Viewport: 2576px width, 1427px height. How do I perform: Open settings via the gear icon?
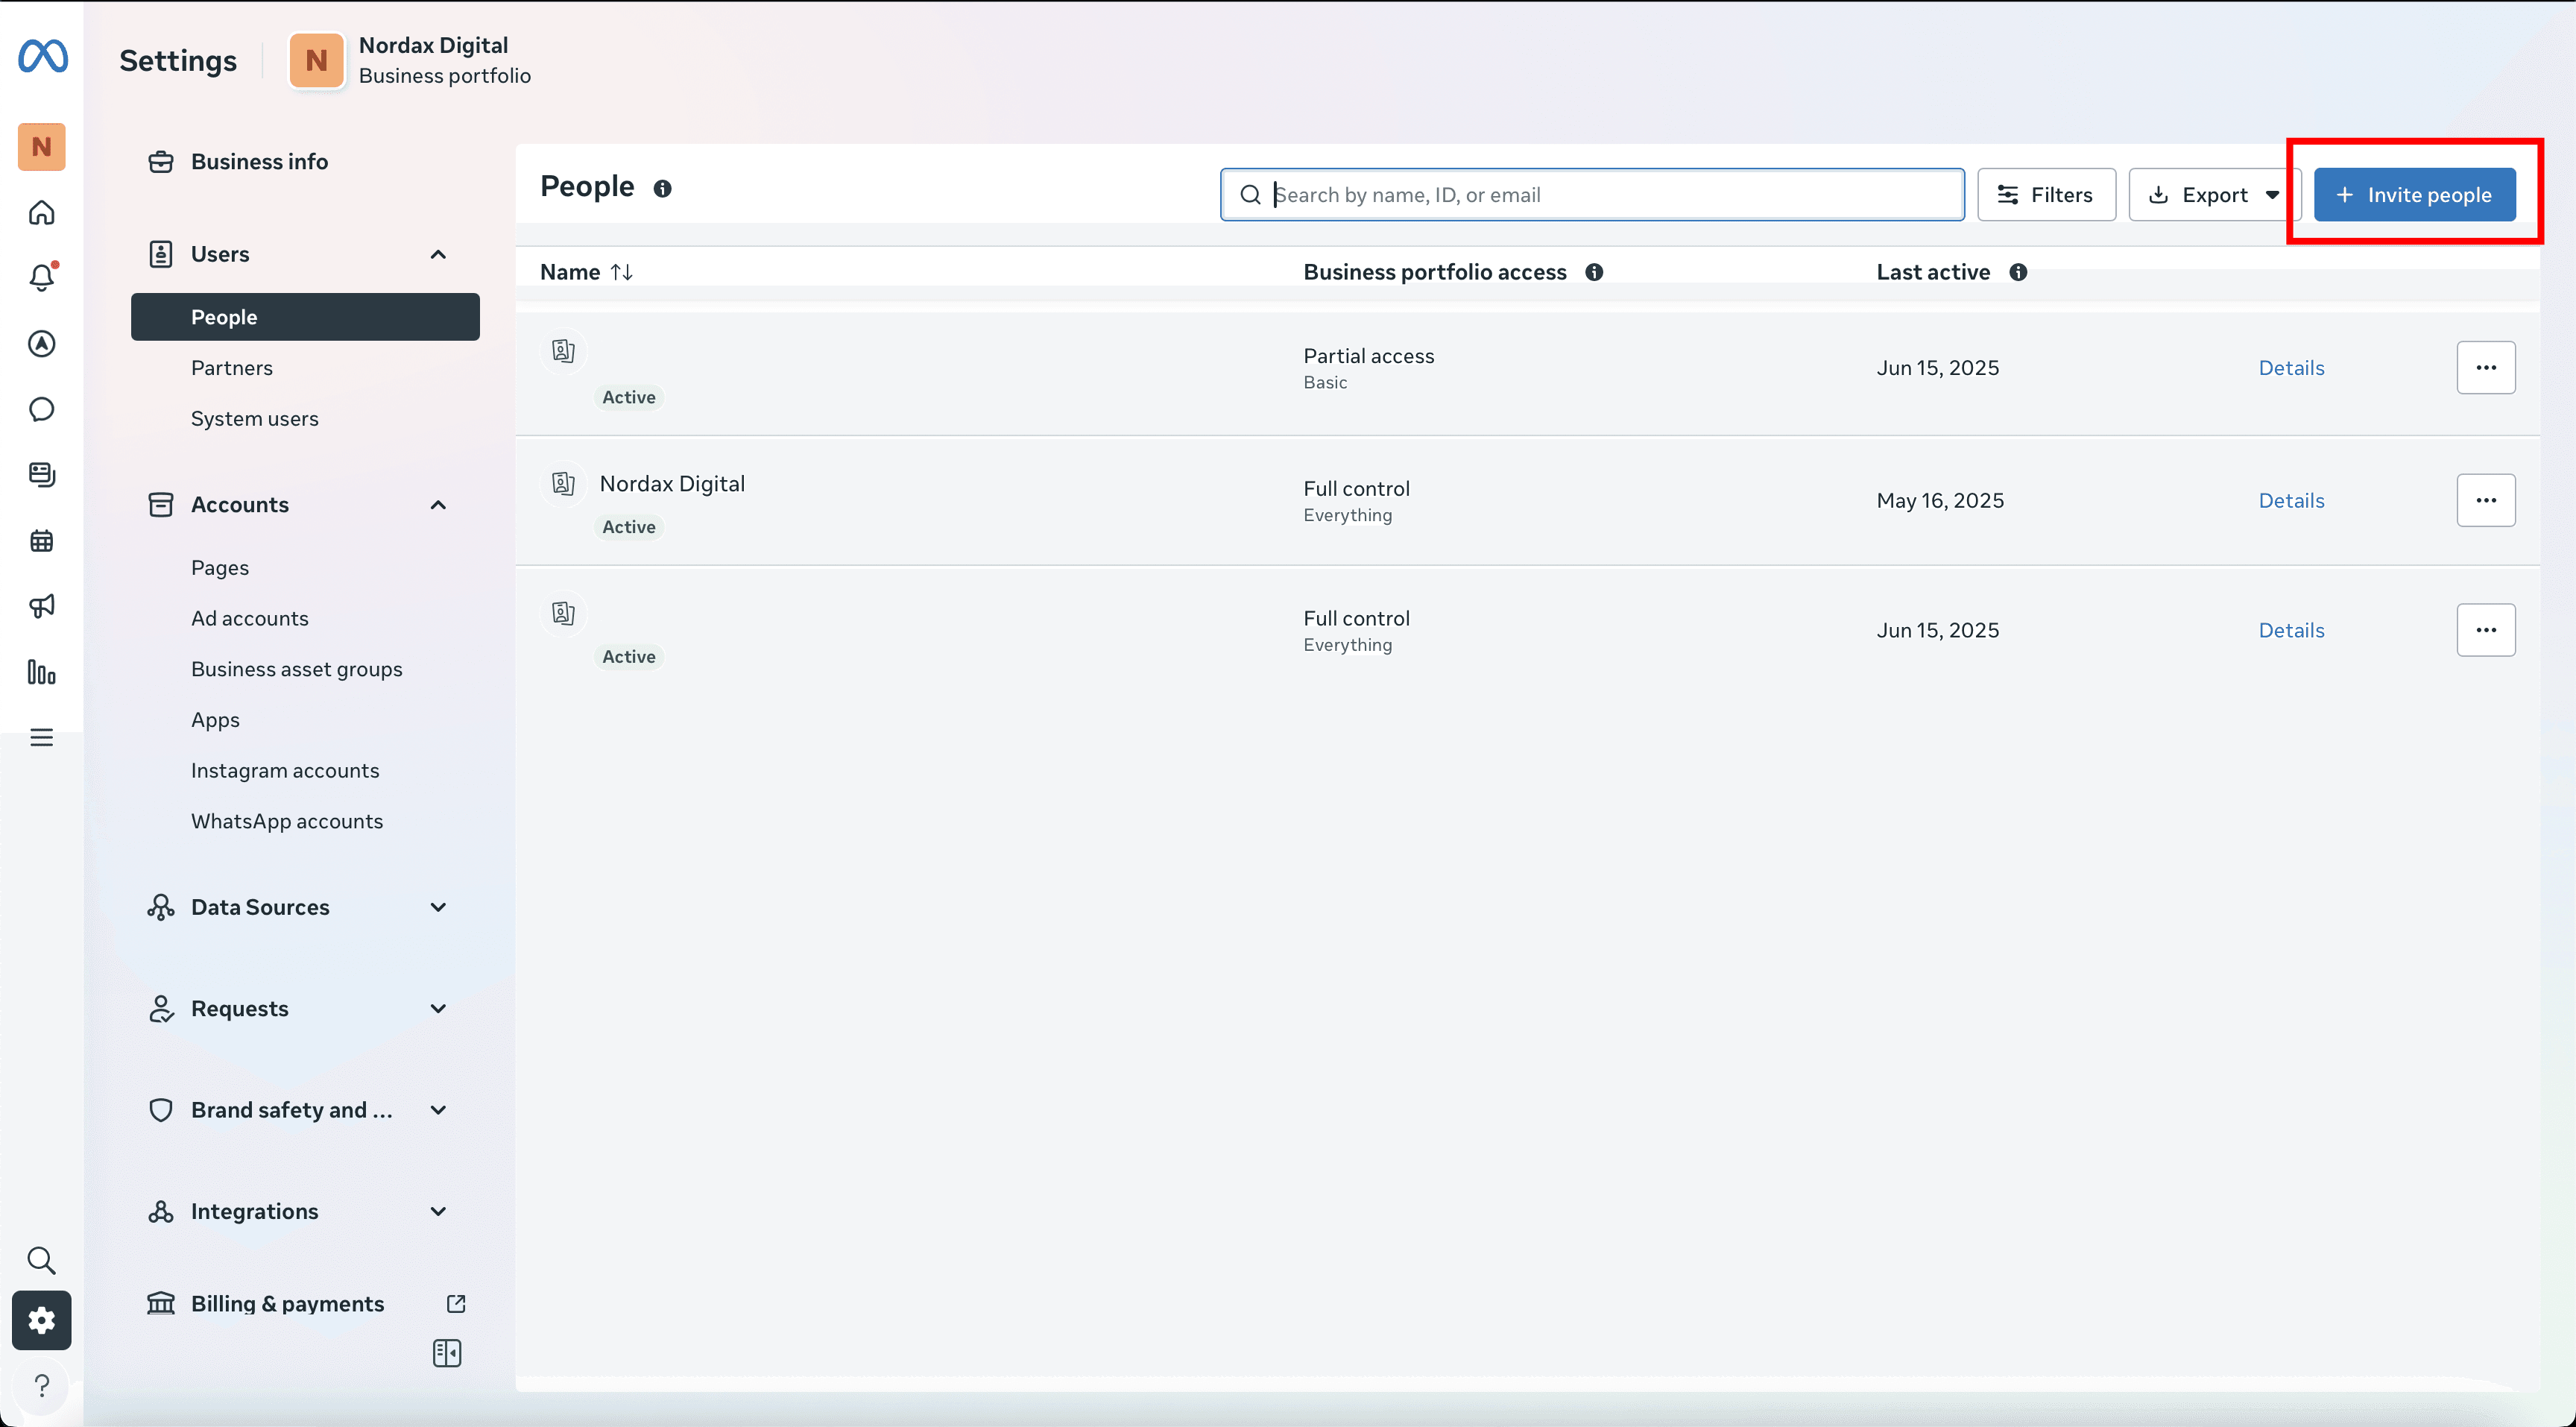coord(42,1320)
